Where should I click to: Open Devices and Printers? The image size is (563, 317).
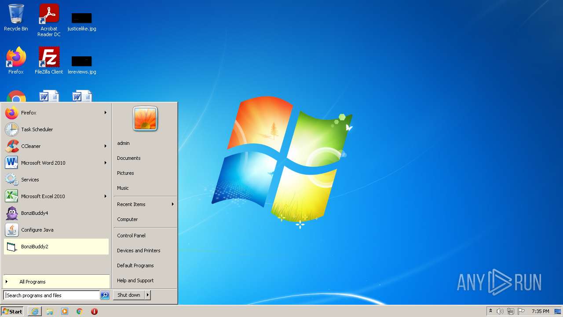point(145,251)
